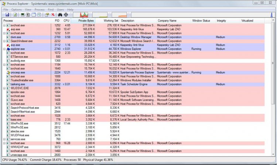Collapse the svchost.exe PID 968 tree node

pyautogui.click(x=4, y=143)
